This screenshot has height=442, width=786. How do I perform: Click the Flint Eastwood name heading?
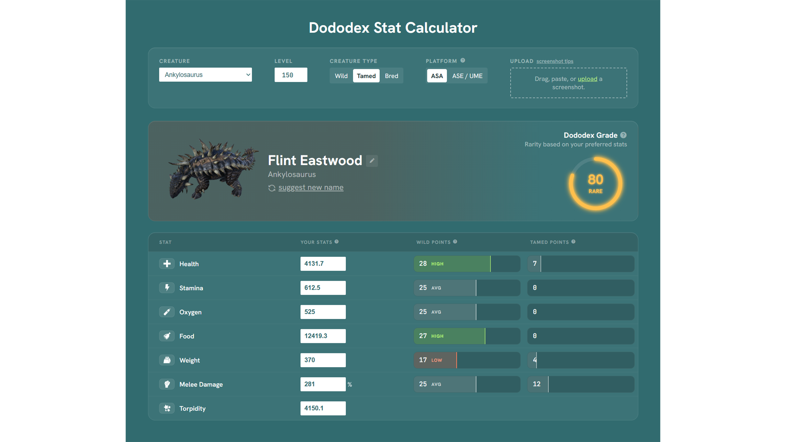(315, 161)
